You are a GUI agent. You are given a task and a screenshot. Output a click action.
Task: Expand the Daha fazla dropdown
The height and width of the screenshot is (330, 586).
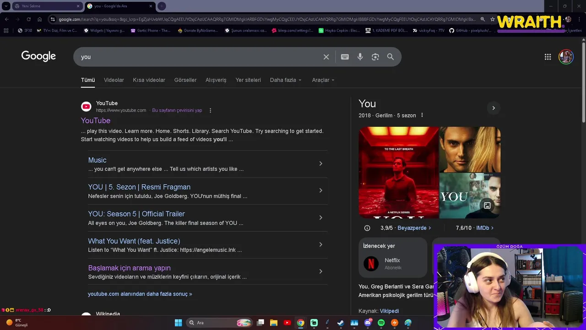[x=286, y=80]
